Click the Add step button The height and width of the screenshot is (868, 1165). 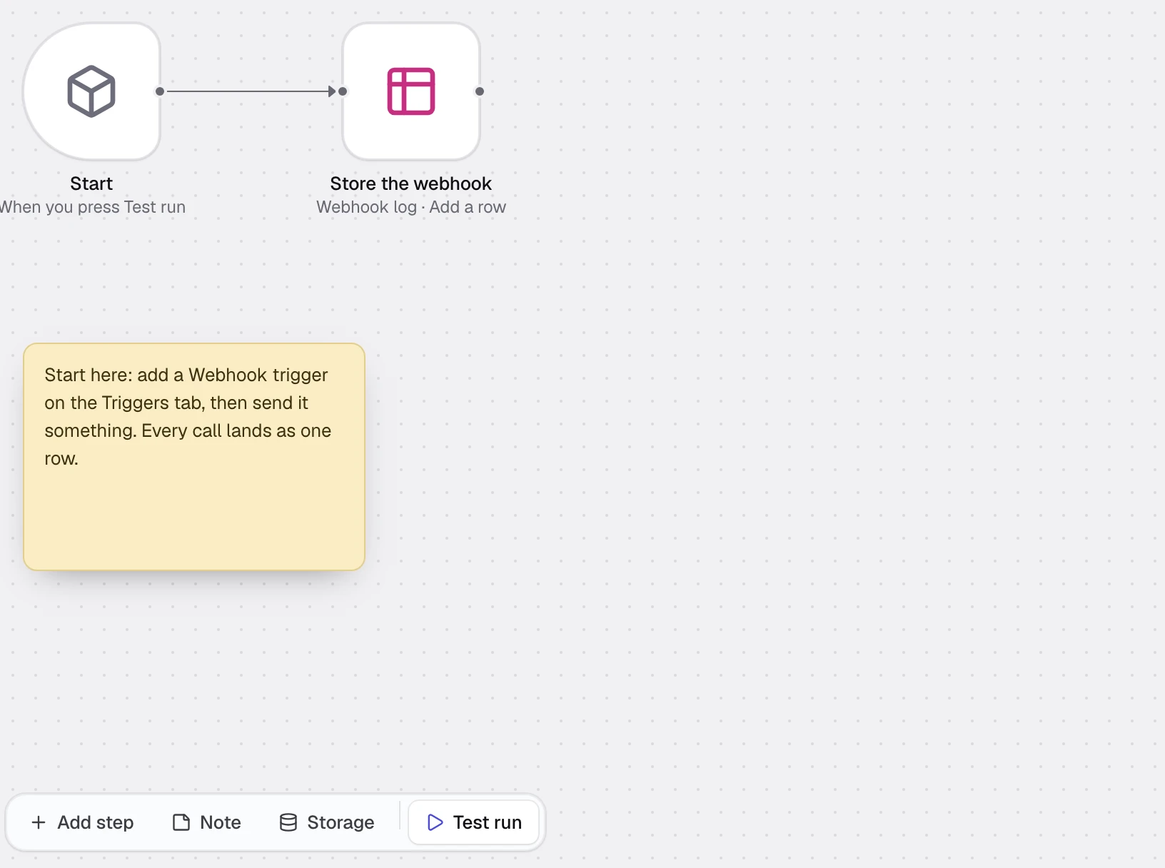coord(83,822)
